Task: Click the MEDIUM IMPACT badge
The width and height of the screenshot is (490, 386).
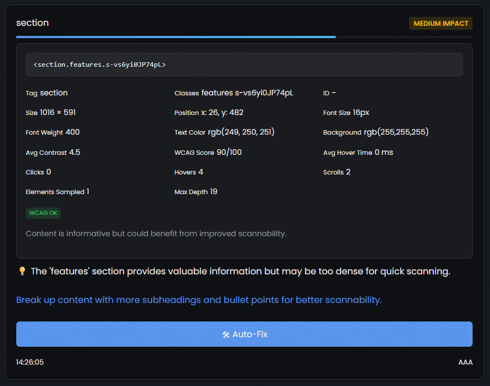Action: coord(441,24)
